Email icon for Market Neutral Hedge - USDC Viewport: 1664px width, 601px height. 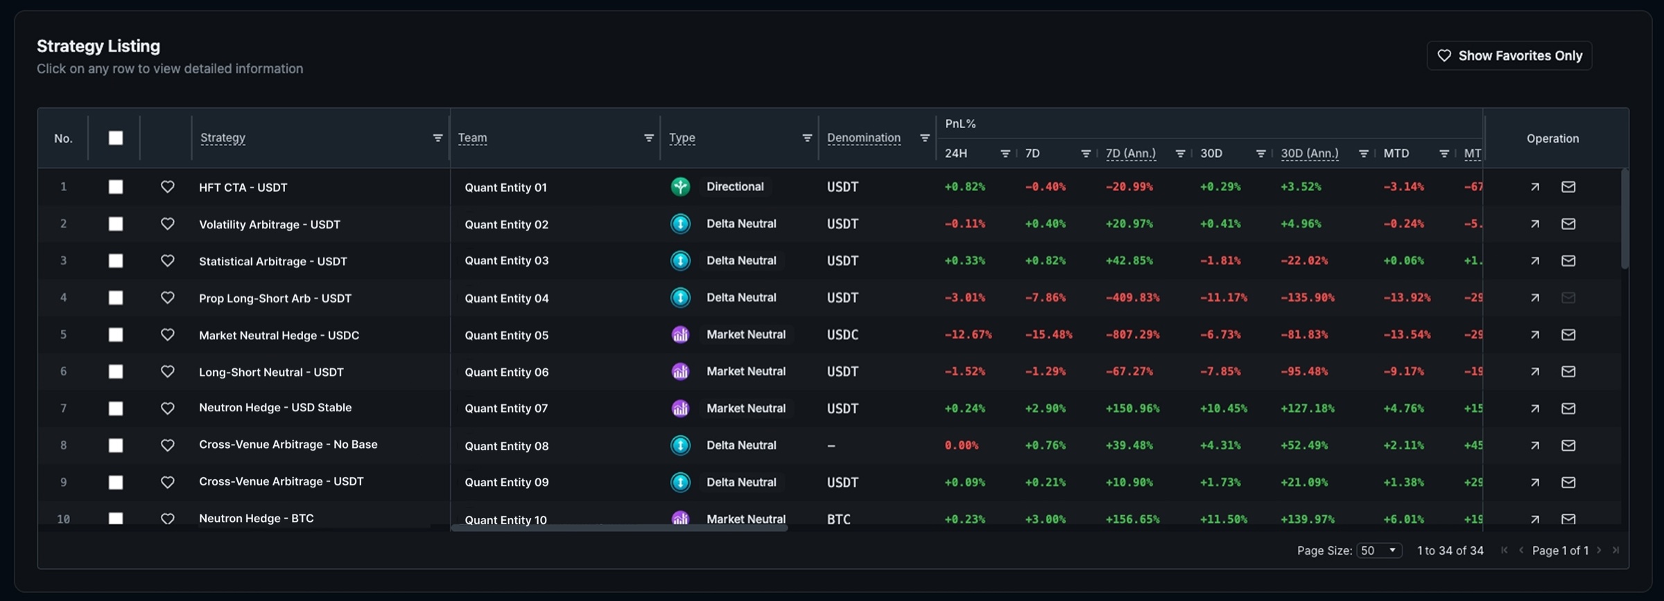(x=1568, y=334)
